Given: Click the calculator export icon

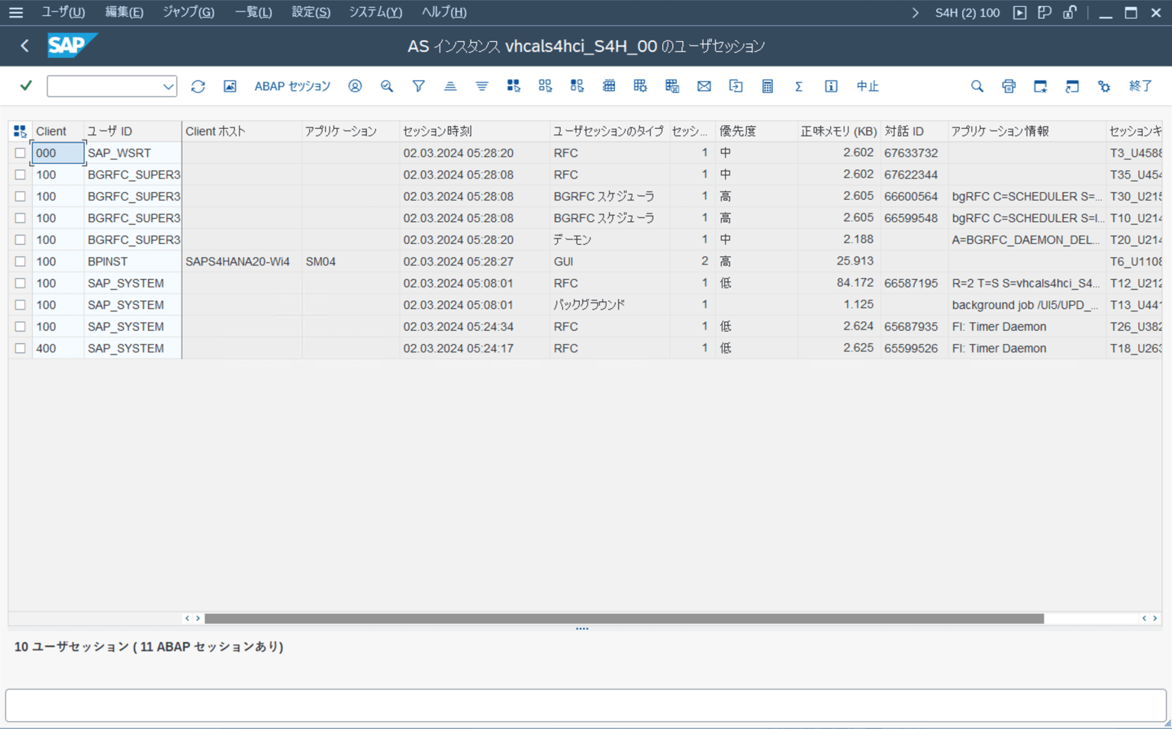Looking at the screenshot, I should 767,85.
